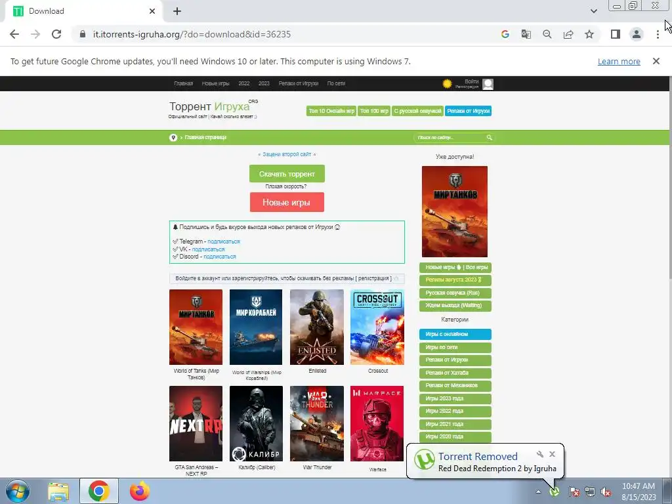Open Топ 100 игр button
Viewport: 672px width, 504px height.
[x=374, y=111]
